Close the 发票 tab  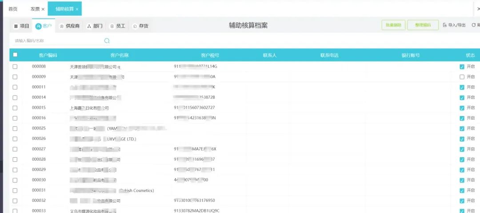(43, 9)
